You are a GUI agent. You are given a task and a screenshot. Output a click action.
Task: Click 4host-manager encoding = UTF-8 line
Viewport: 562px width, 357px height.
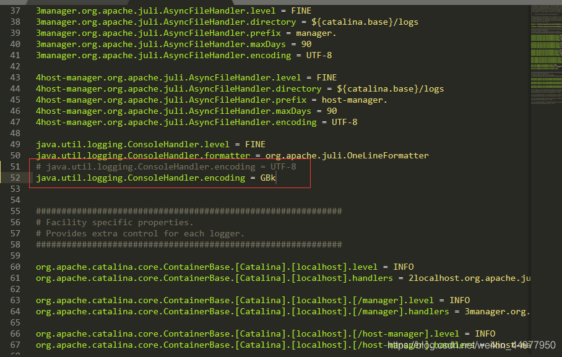pos(196,123)
